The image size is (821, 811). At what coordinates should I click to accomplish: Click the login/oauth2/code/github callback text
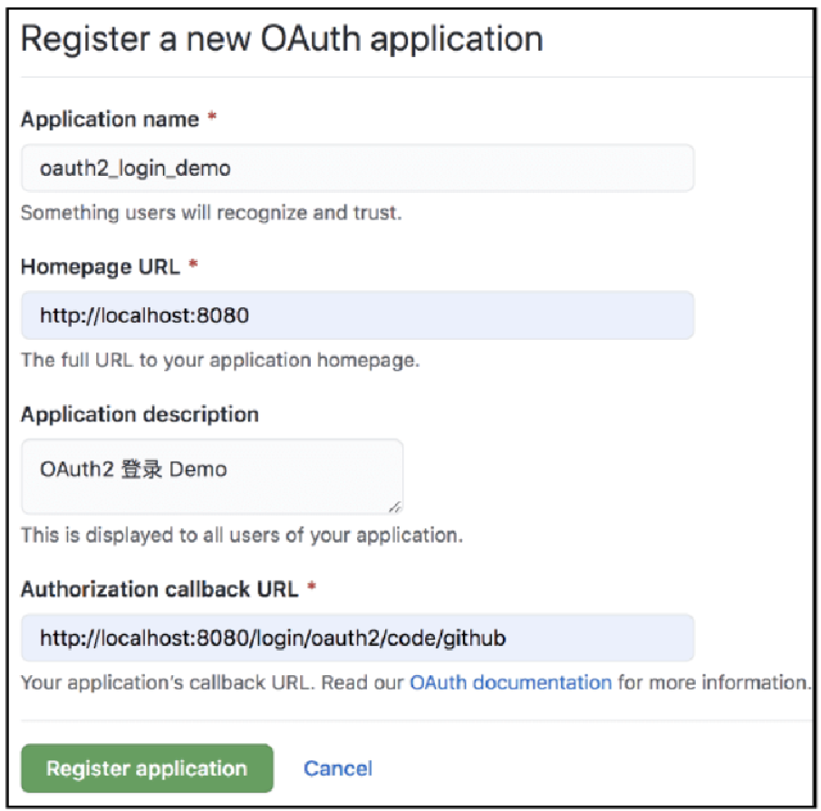(382, 638)
